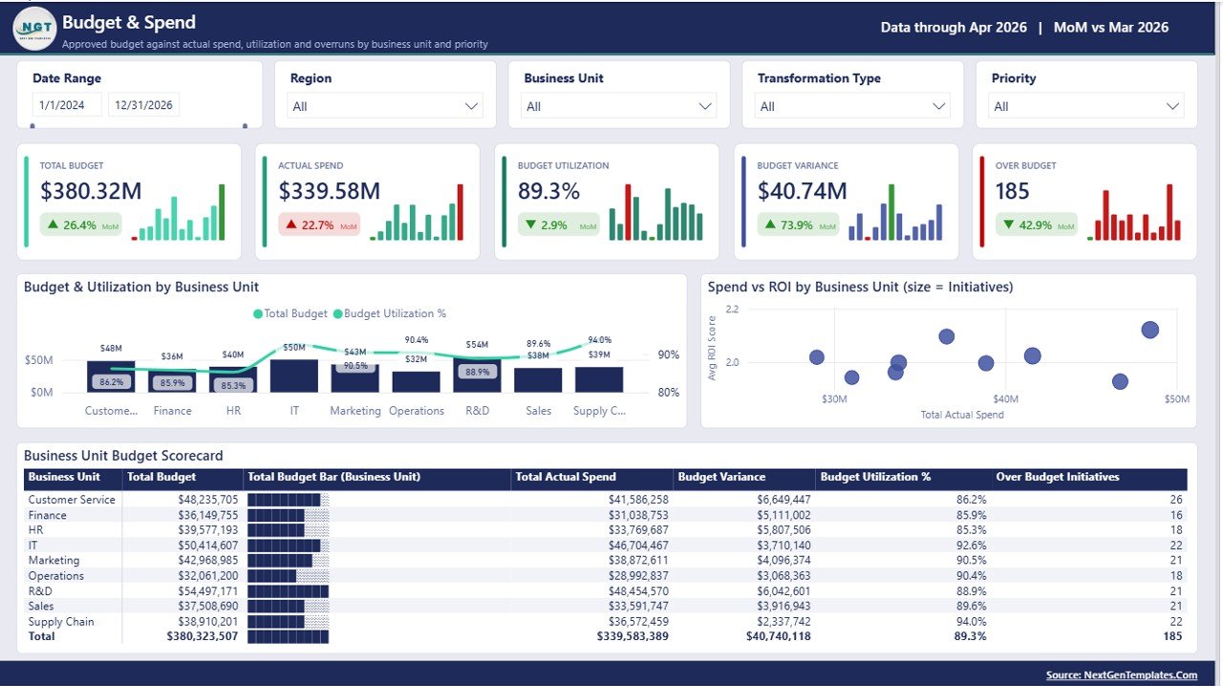The image size is (1223, 686).
Task: Click the $339.58M Actual Spend value
Action: pyautogui.click(x=330, y=191)
